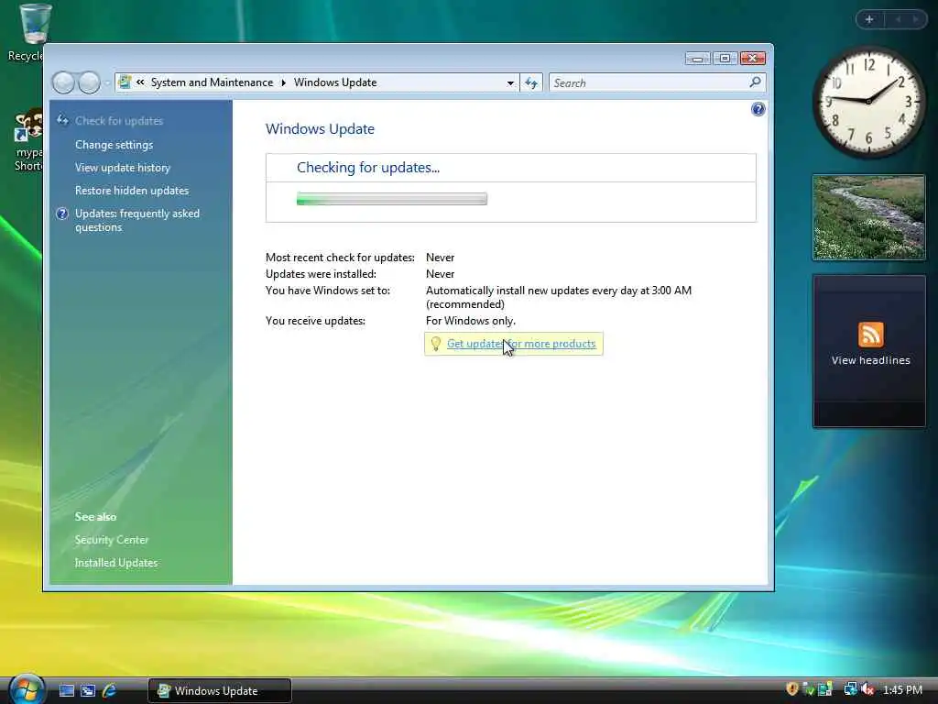Image resolution: width=938 pixels, height=704 pixels.
Task: Click the FAQ question mark icon in sidebar
Action: (62, 214)
